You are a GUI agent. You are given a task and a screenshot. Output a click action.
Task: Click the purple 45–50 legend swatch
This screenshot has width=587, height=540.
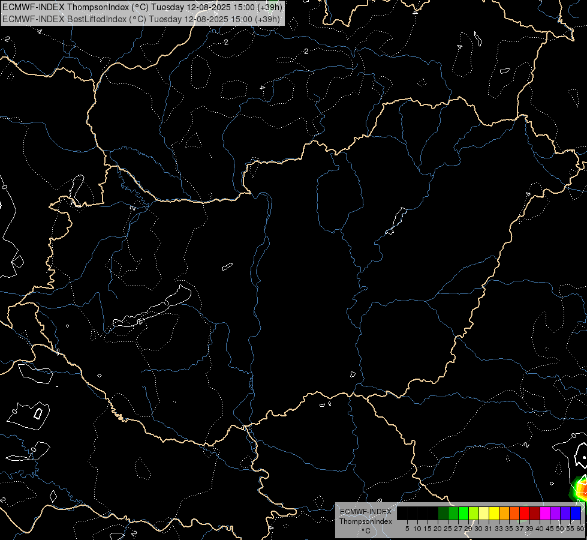tap(555, 513)
